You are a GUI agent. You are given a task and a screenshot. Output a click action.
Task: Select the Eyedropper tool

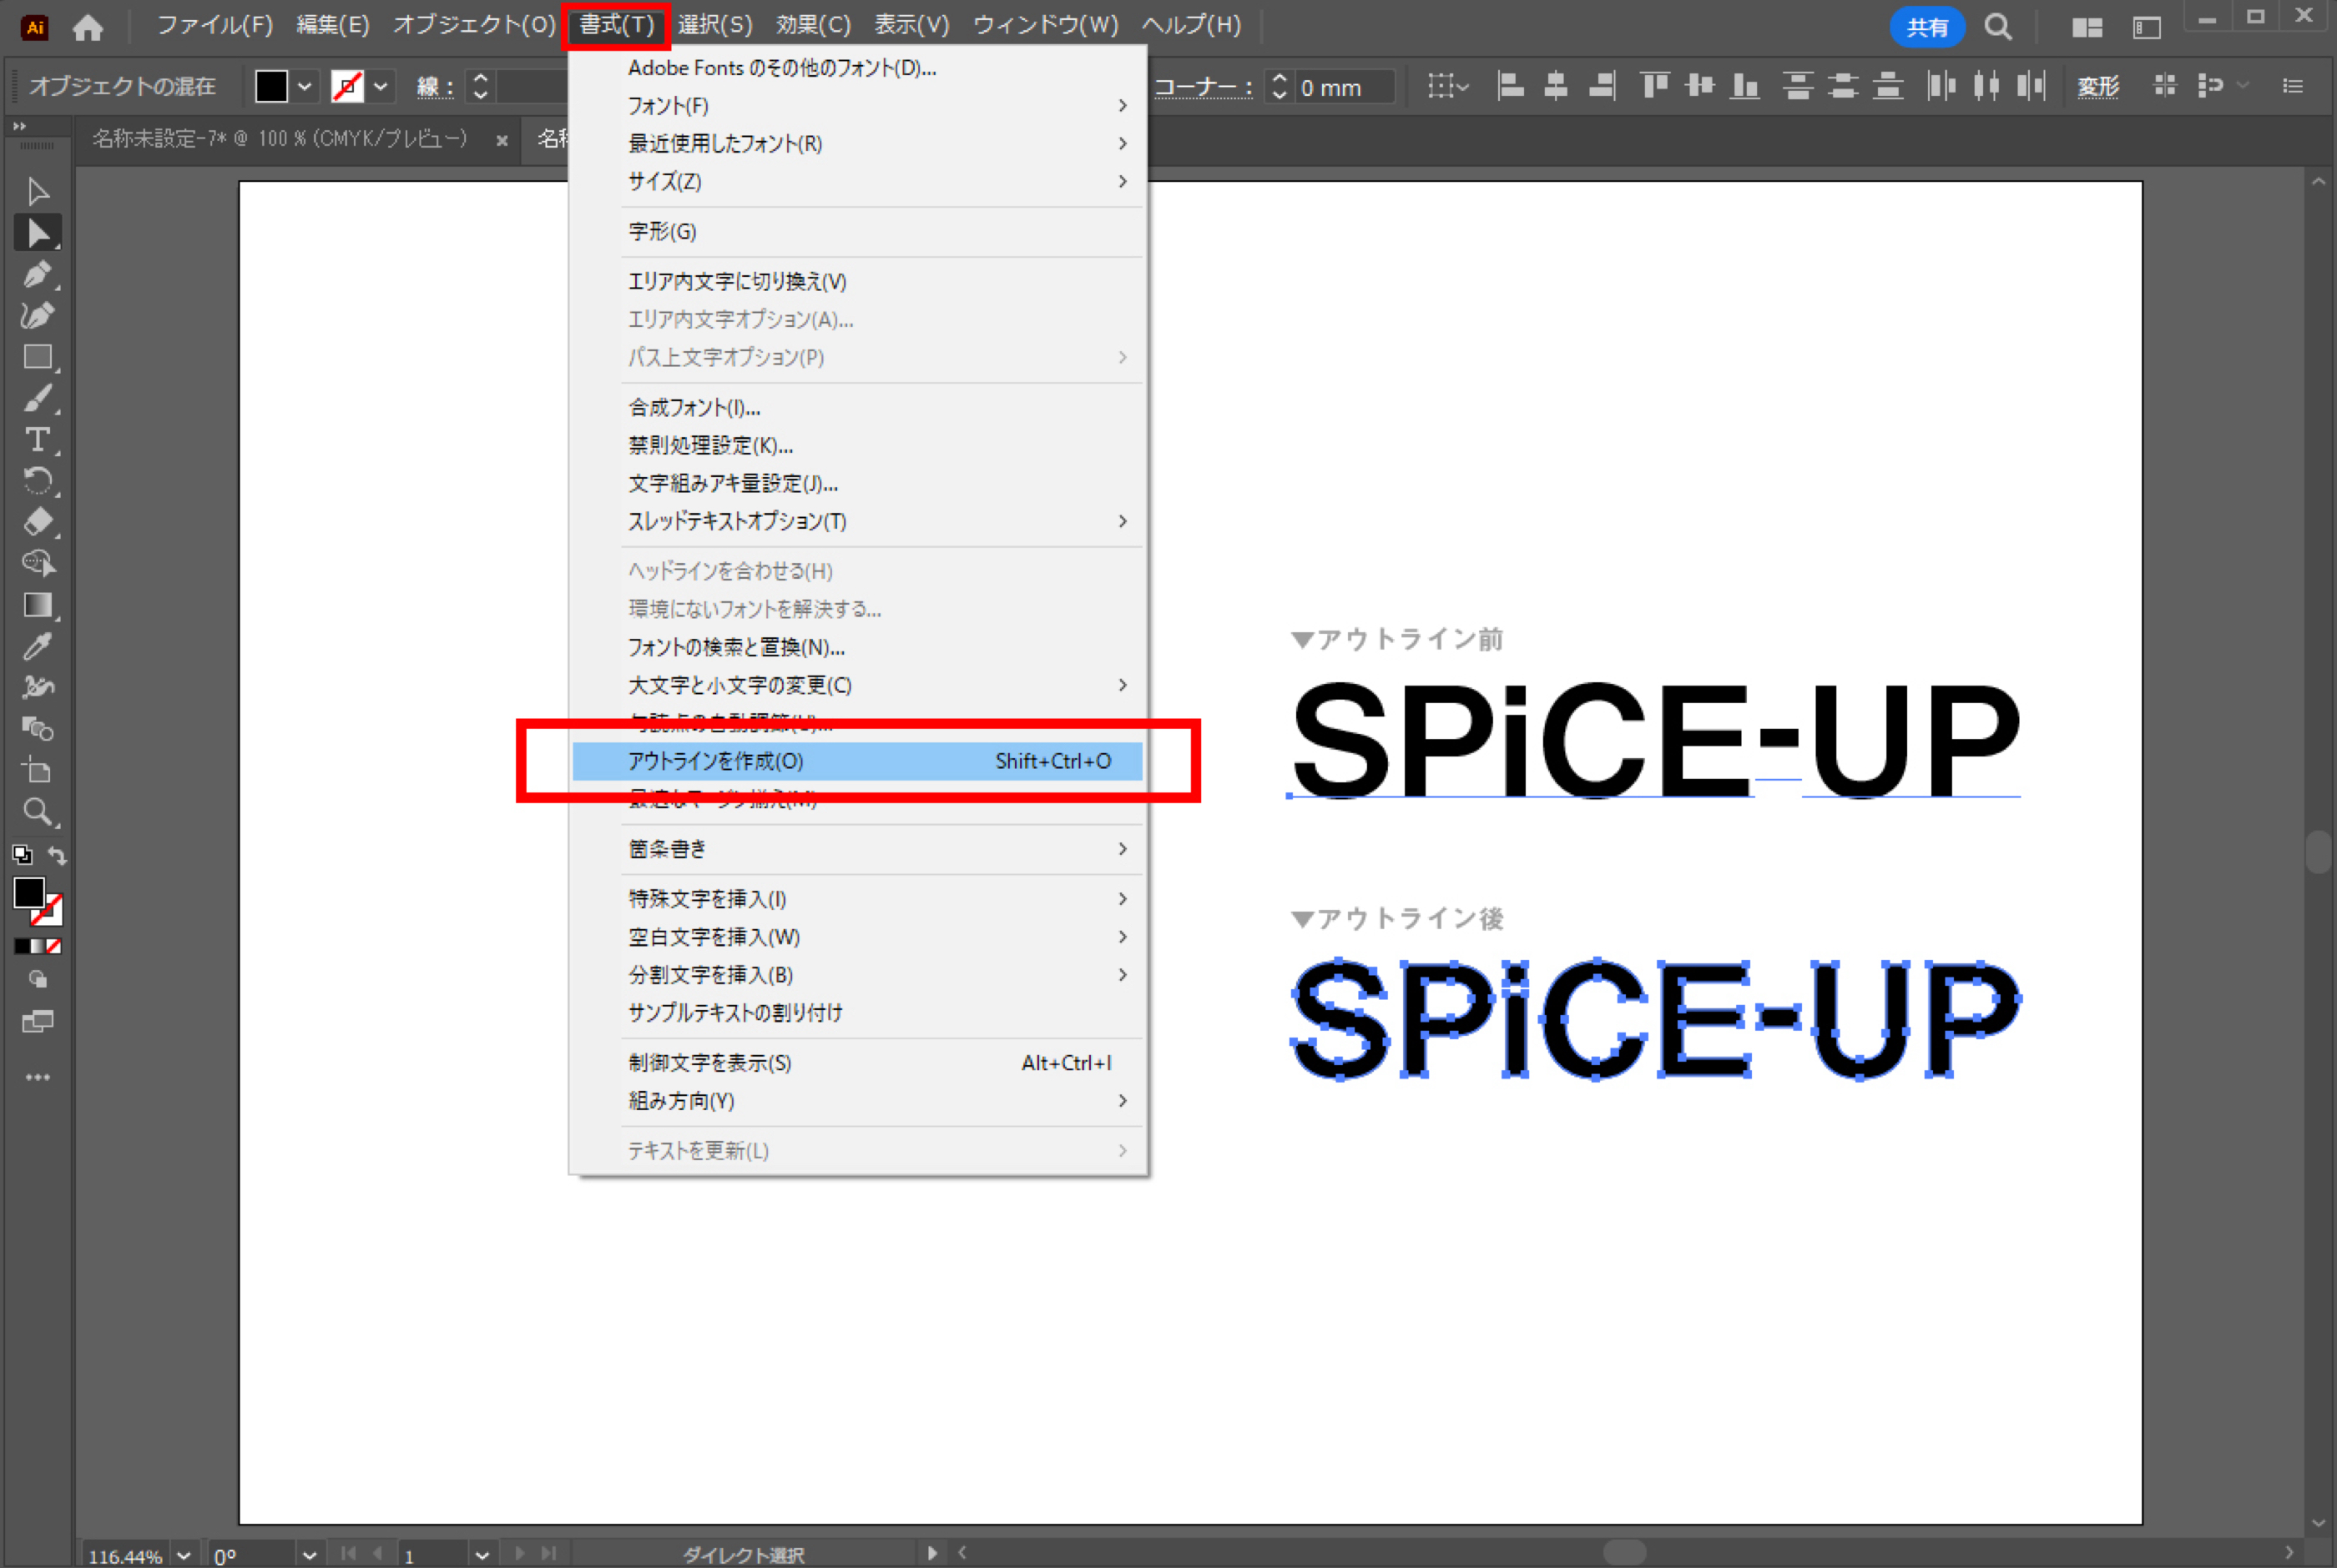38,646
